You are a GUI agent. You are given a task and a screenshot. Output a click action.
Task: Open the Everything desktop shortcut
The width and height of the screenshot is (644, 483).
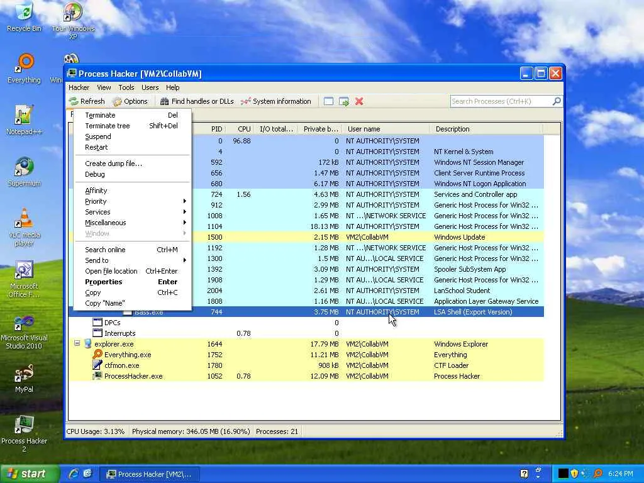click(24, 68)
